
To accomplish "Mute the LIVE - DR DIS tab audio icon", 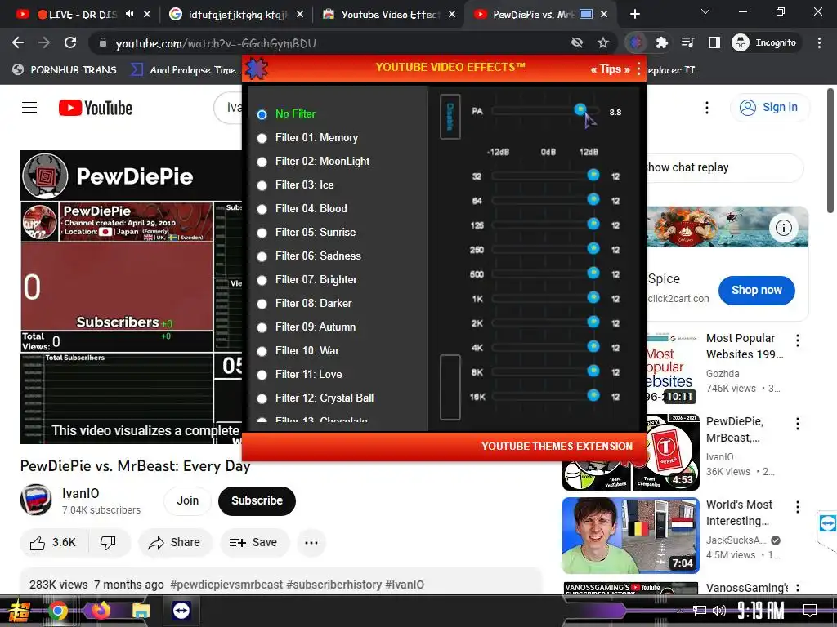I will [130, 14].
